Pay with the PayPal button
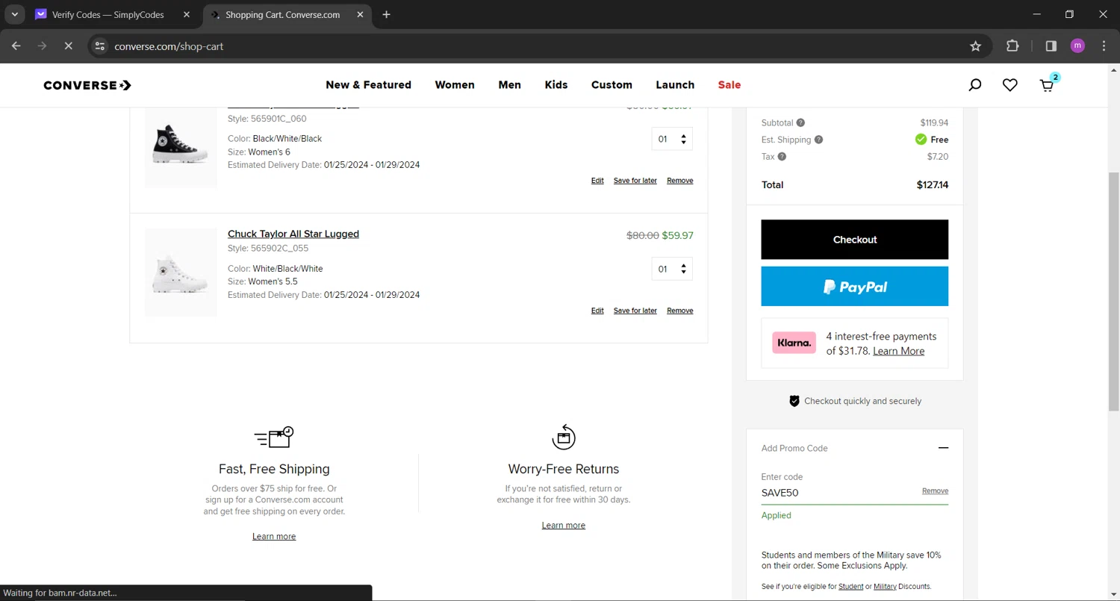 click(854, 287)
